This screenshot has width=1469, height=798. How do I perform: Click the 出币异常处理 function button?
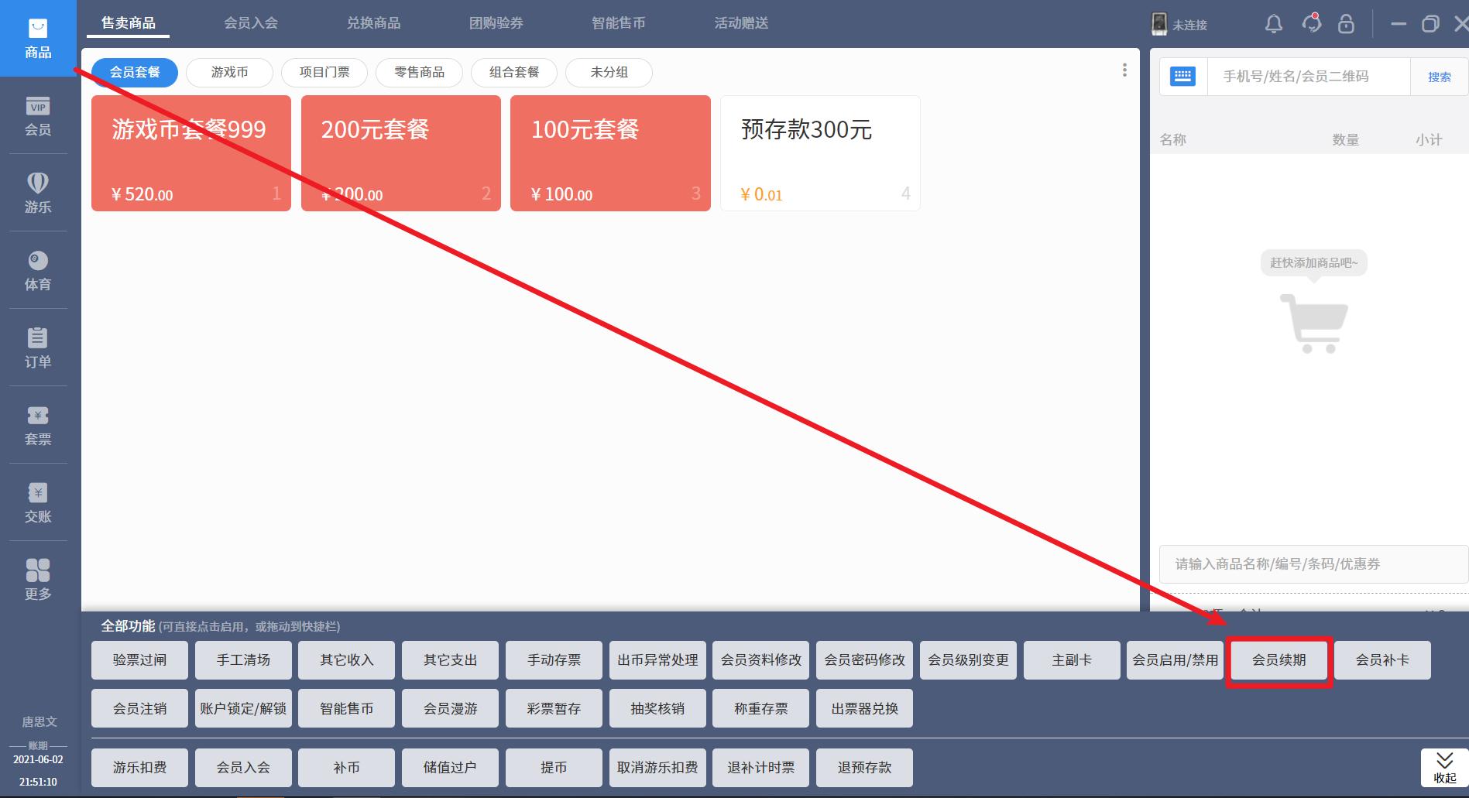coord(657,660)
